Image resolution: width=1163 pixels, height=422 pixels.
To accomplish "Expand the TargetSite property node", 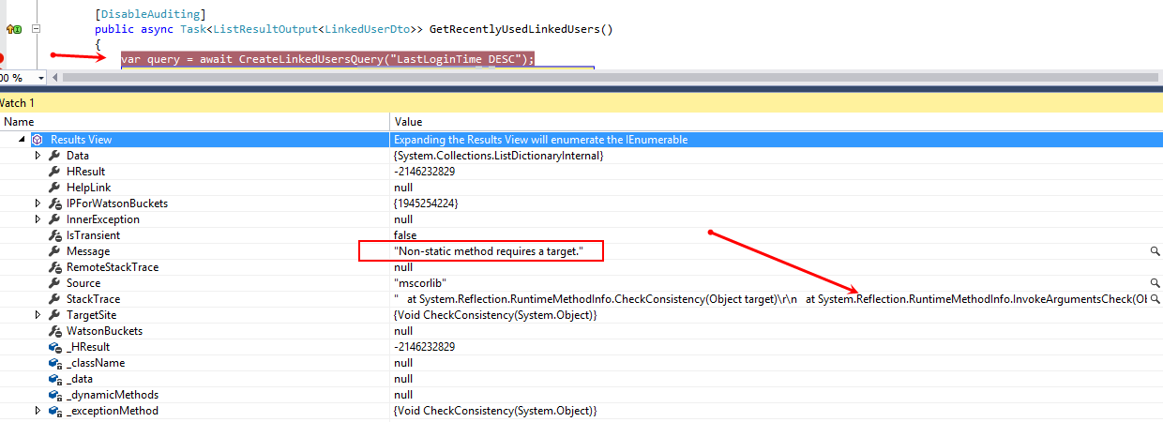I will tap(38, 315).
